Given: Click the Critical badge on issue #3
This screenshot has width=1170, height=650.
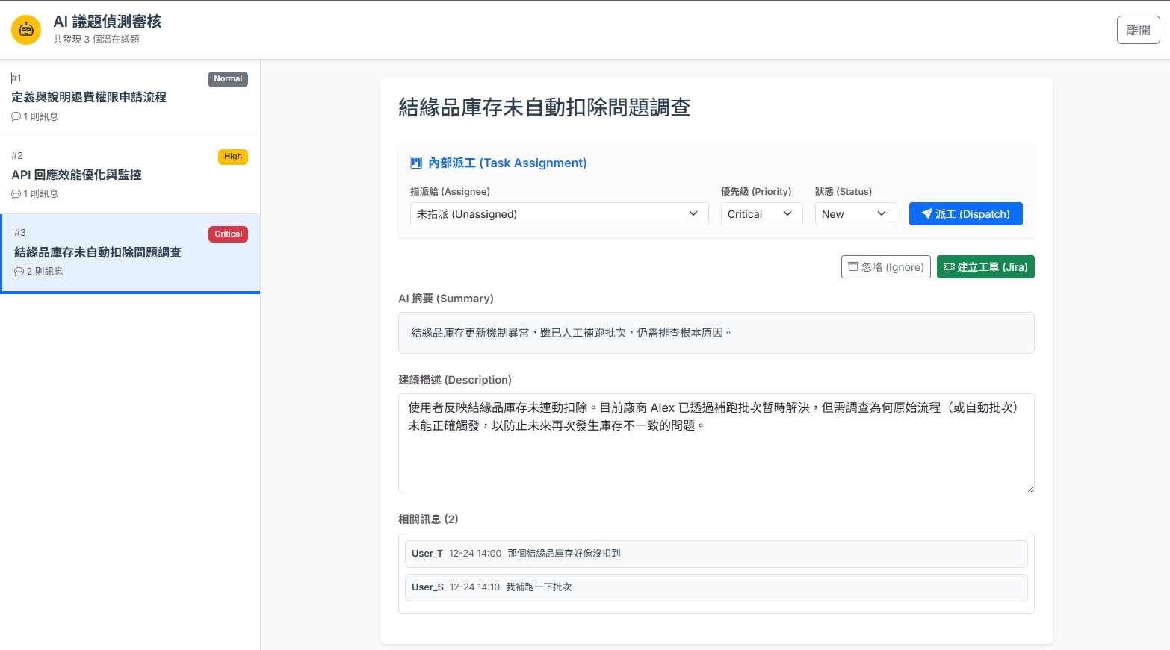Looking at the screenshot, I should [x=228, y=234].
